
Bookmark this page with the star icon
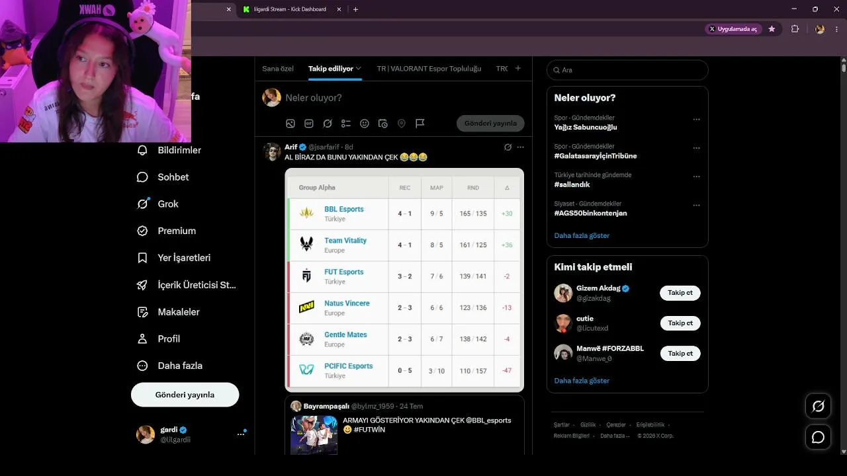tap(772, 29)
